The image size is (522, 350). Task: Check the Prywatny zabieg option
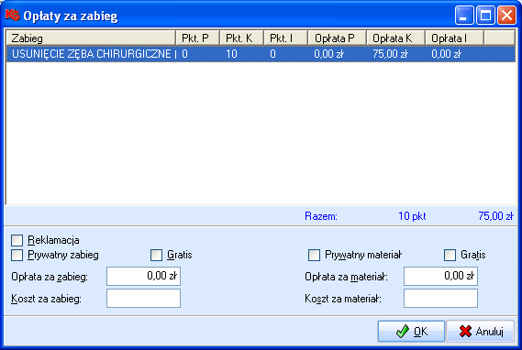17,255
